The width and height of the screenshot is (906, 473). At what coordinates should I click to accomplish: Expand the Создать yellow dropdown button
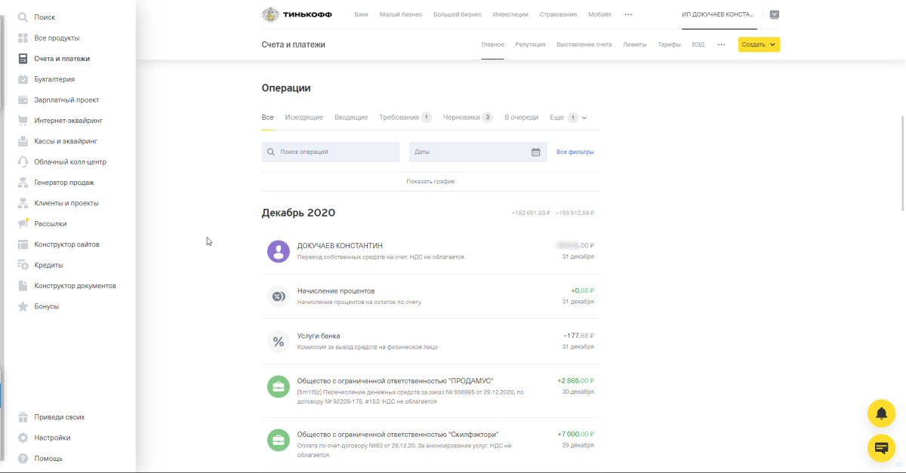click(x=759, y=45)
